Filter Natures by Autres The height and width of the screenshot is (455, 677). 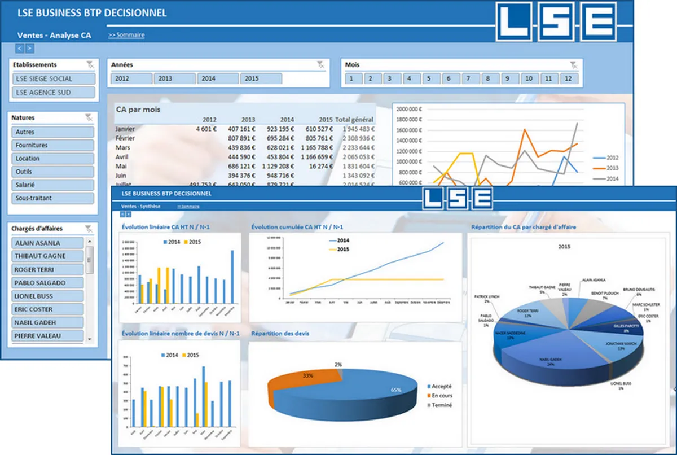click(x=52, y=132)
